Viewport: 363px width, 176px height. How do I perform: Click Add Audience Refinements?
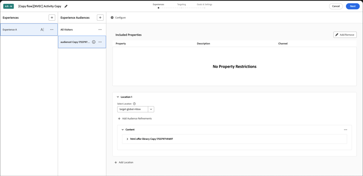pyautogui.click(x=135, y=119)
